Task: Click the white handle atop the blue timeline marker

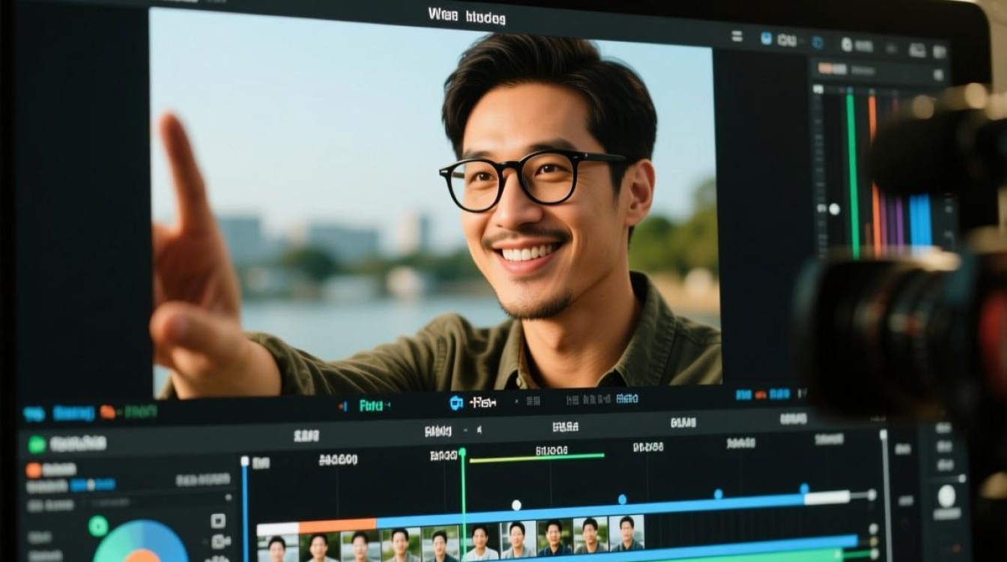Action: tap(245, 461)
